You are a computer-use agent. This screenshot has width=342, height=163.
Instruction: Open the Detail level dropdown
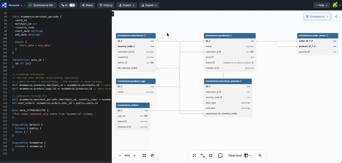coord(247,156)
